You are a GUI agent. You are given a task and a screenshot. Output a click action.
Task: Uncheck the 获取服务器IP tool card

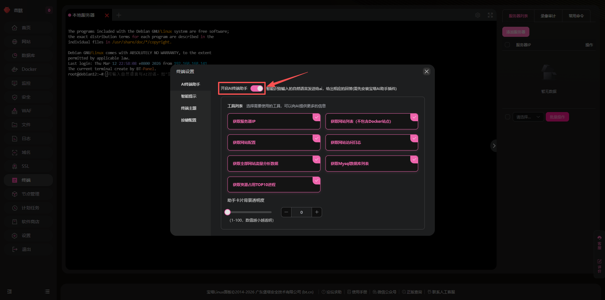[274, 121]
